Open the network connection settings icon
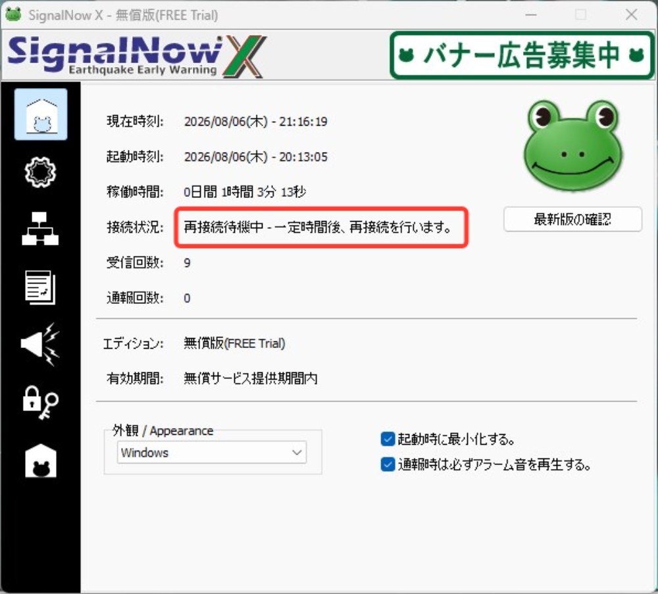658x594 pixels. pyautogui.click(x=40, y=229)
